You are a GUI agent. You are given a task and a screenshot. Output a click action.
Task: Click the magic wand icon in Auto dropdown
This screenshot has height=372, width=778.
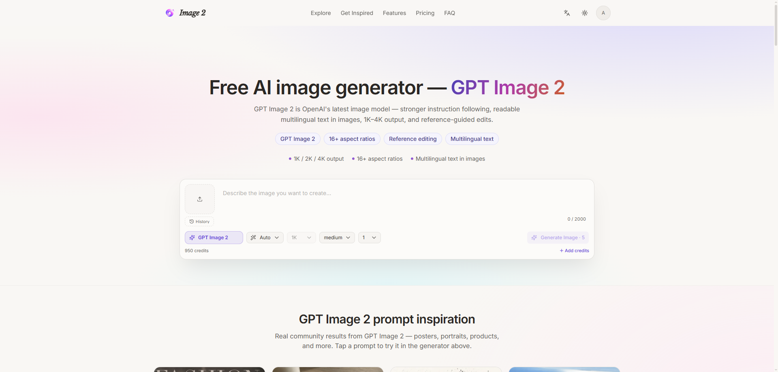[253, 238]
